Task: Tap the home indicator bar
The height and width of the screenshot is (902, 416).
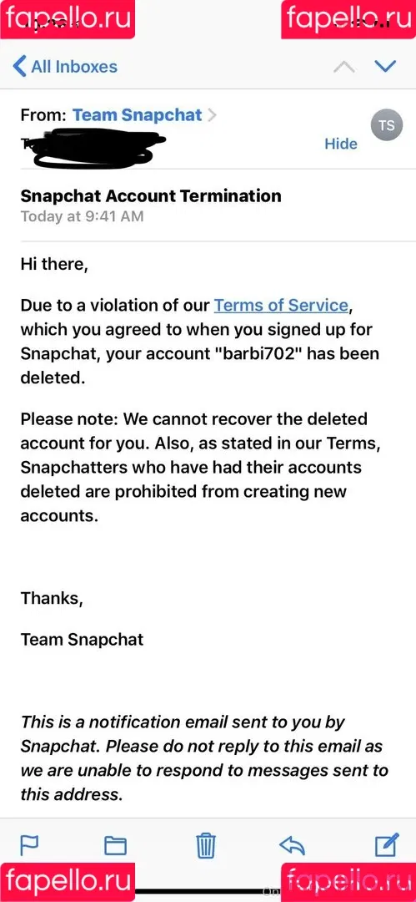Action: (x=208, y=892)
